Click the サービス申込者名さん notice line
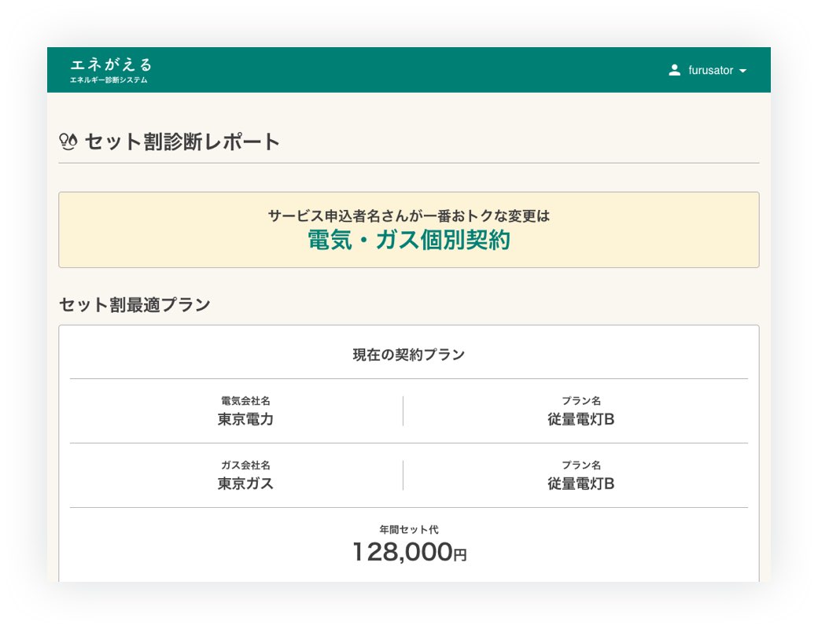Image resolution: width=818 pixels, height=629 pixels. tap(409, 216)
